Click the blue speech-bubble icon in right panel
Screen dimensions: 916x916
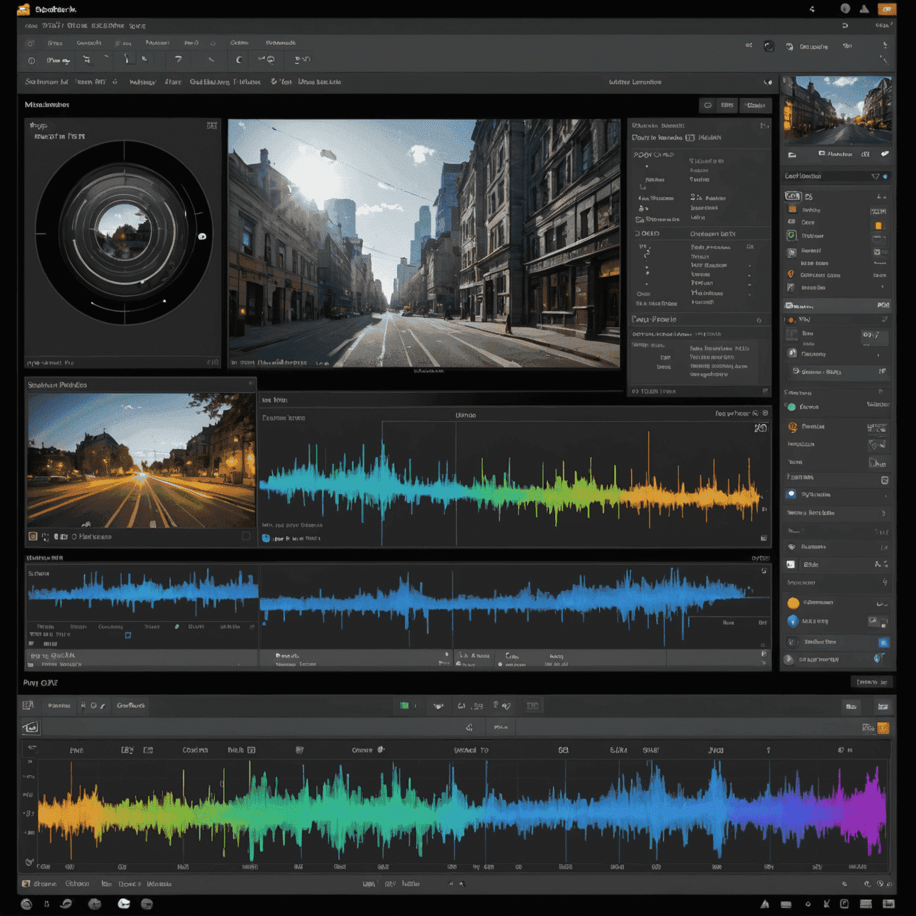pos(791,494)
